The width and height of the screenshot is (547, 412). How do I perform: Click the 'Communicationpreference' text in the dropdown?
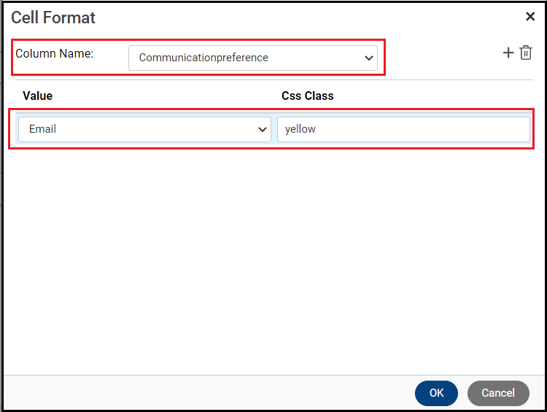tap(203, 58)
